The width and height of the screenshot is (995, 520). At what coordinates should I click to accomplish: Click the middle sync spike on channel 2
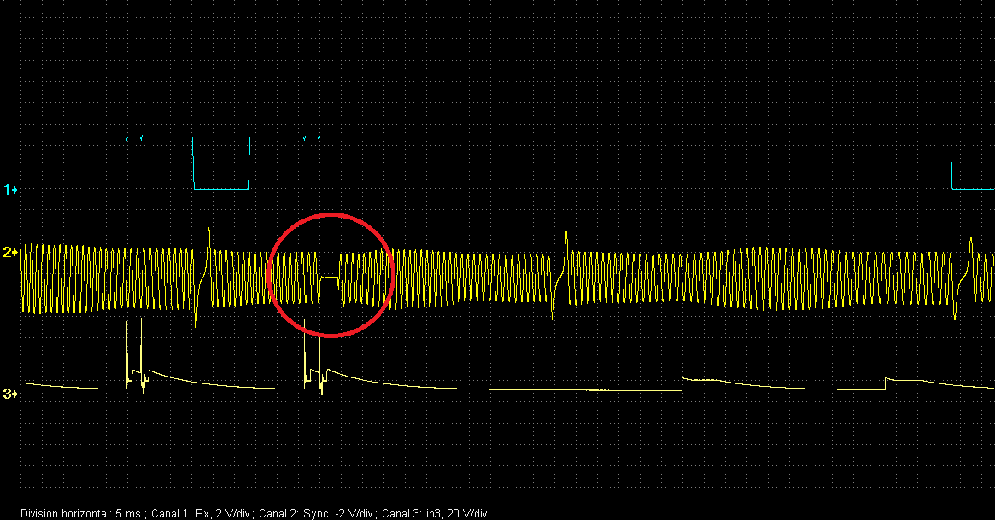point(564,238)
